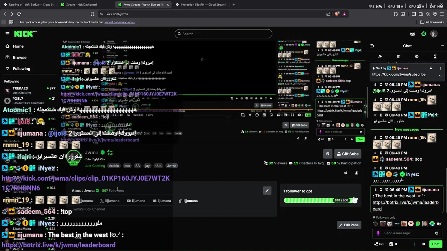
Task: Open the shop icon below chat
Action: coord(391,244)
